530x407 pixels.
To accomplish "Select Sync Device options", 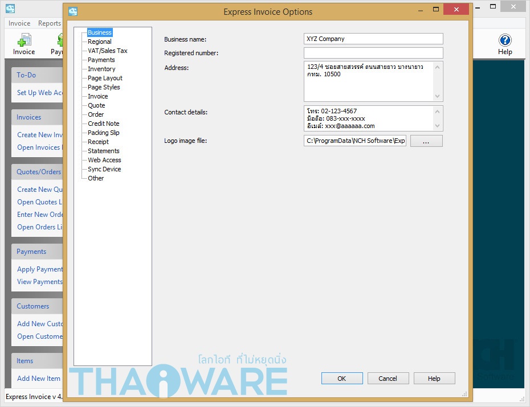I will pos(104,169).
